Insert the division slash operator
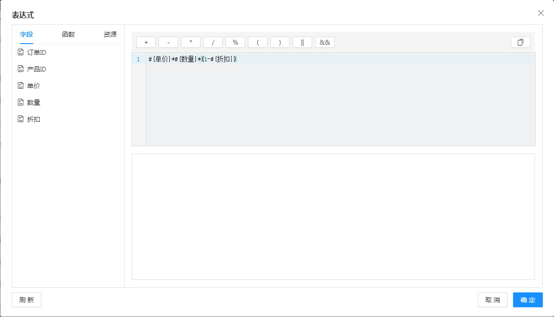Image resolution: width=554 pixels, height=317 pixels. (213, 42)
